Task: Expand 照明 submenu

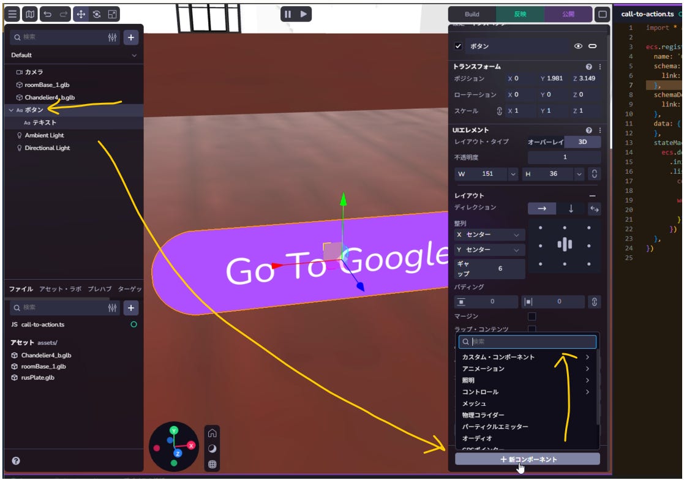Action: click(x=527, y=381)
